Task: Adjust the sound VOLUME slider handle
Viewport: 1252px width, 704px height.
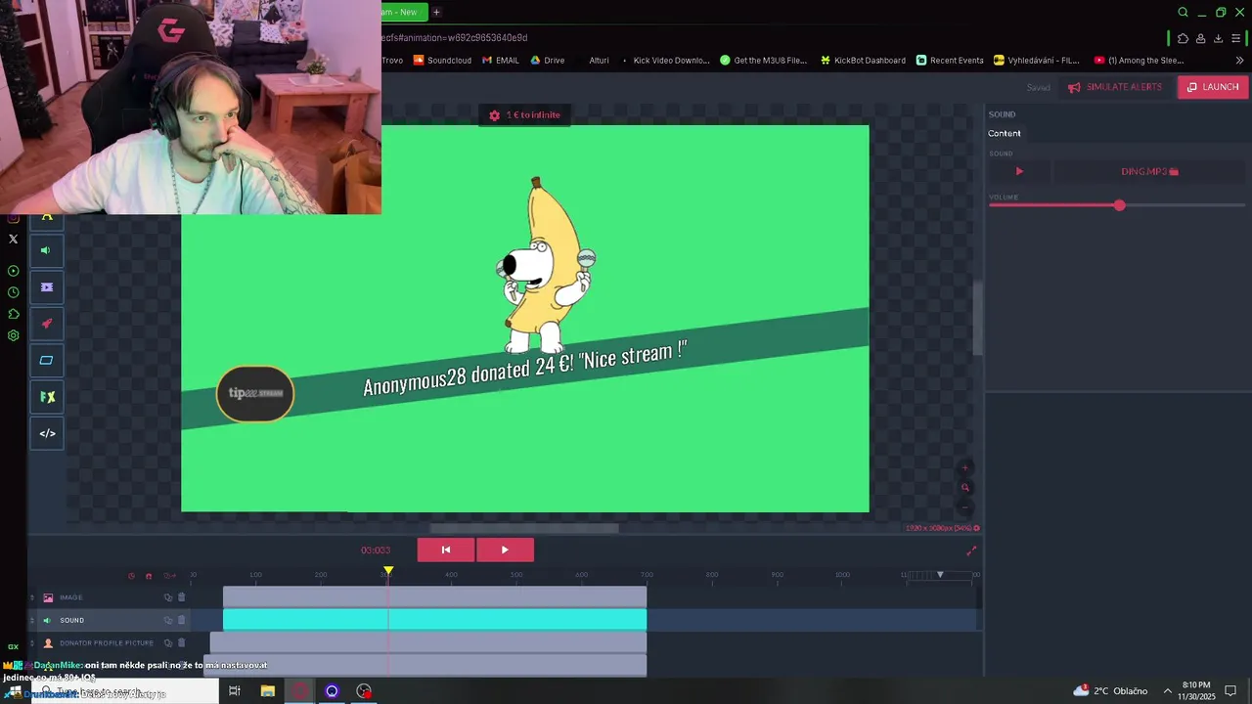Action: pos(1119,205)
